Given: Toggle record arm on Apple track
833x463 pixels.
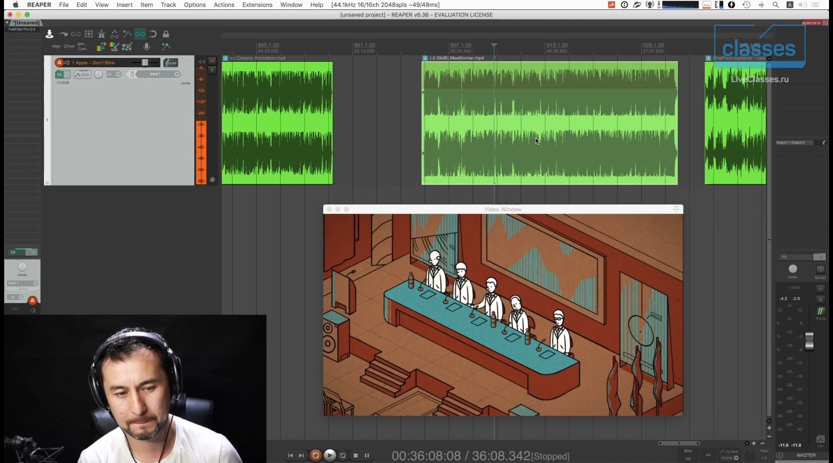Looking at the screenshot, I should 59,63.
